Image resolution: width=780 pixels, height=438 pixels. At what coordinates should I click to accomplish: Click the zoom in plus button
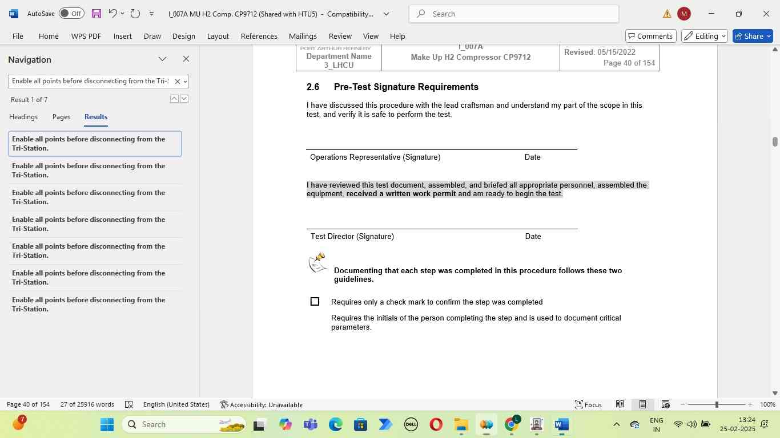(750, 404)
